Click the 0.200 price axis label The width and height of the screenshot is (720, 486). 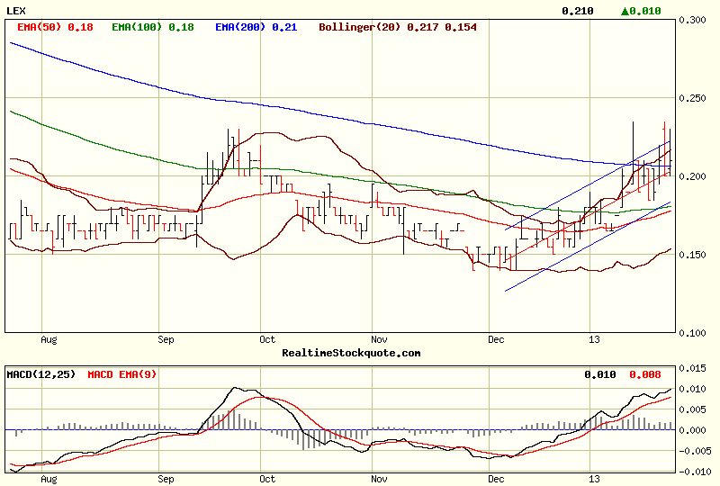coord(692,176)
